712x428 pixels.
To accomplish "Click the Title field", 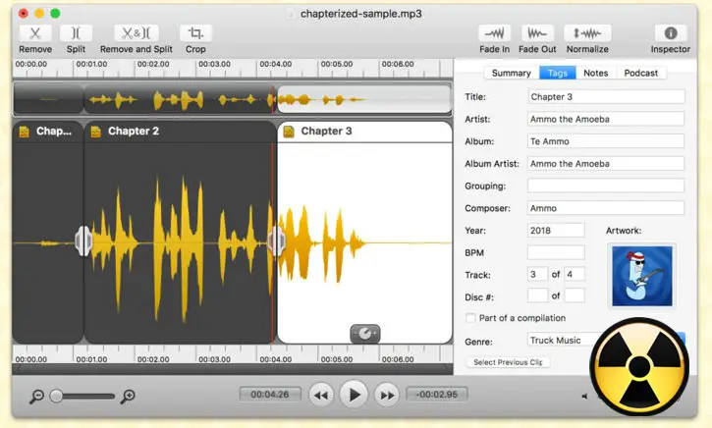I will click(606, 96).
